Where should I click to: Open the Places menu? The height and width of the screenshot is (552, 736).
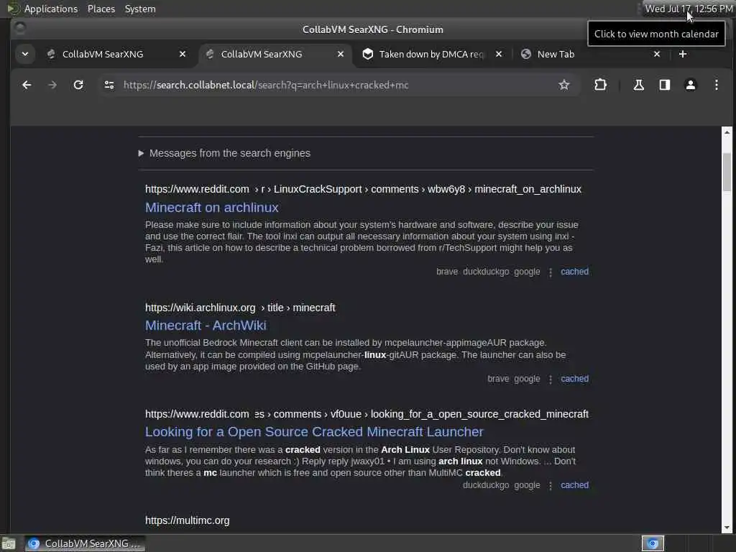[x=101, y=9]
